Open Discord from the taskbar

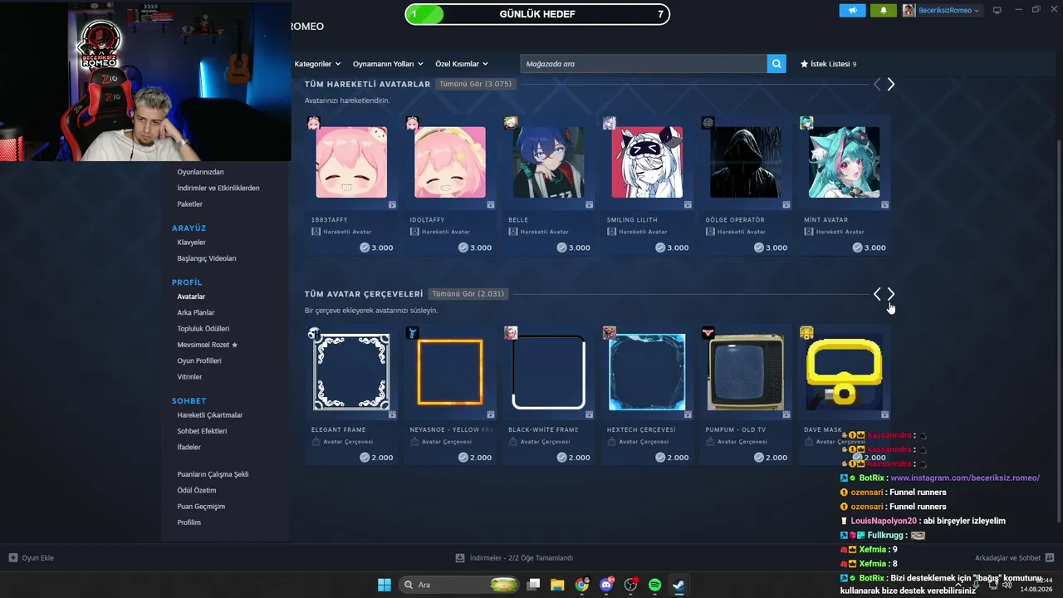[606, 585]
